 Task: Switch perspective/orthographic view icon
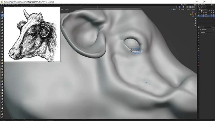tap(195, 26)
